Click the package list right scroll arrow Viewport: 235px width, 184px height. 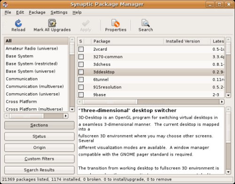click(222, 102)
